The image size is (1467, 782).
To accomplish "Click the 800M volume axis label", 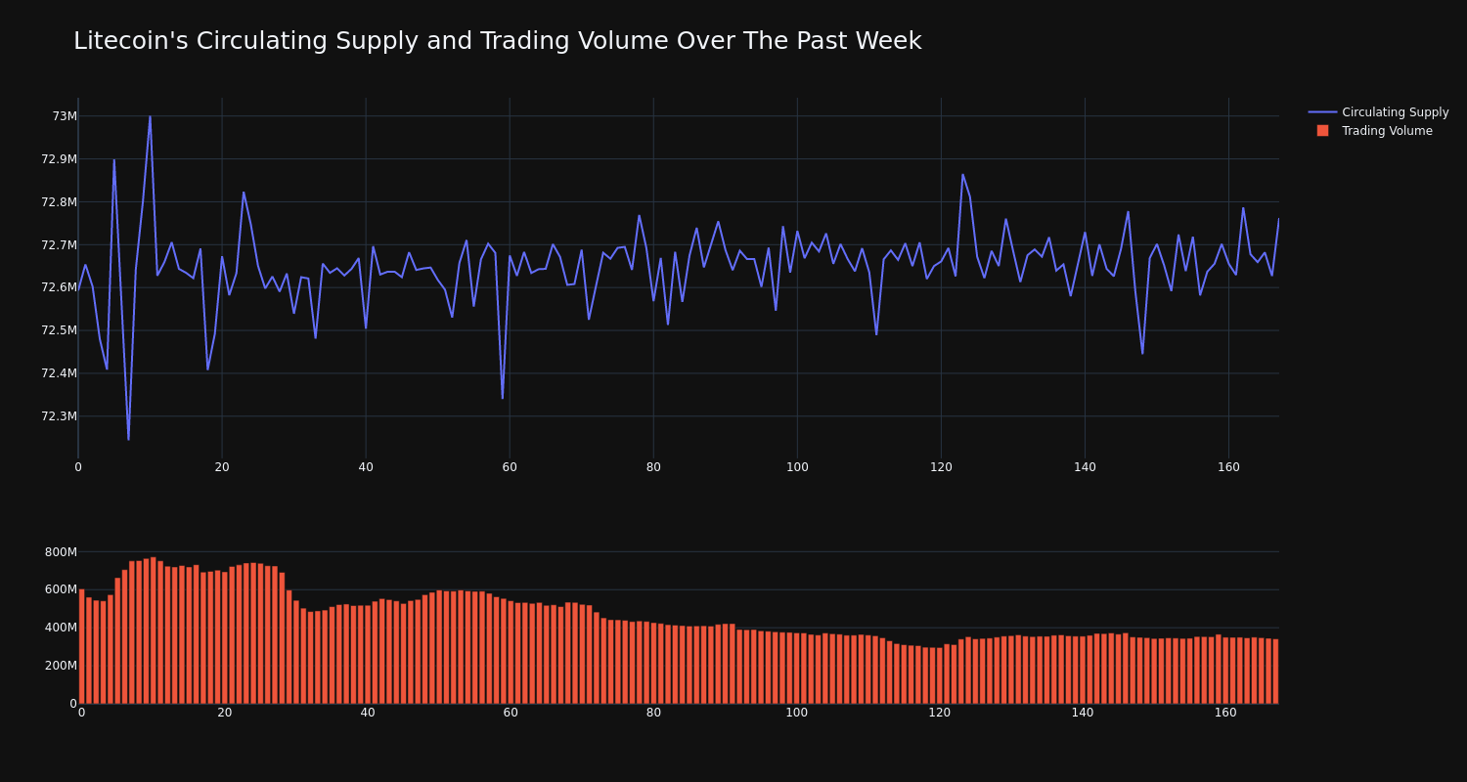I will (61, 552).
